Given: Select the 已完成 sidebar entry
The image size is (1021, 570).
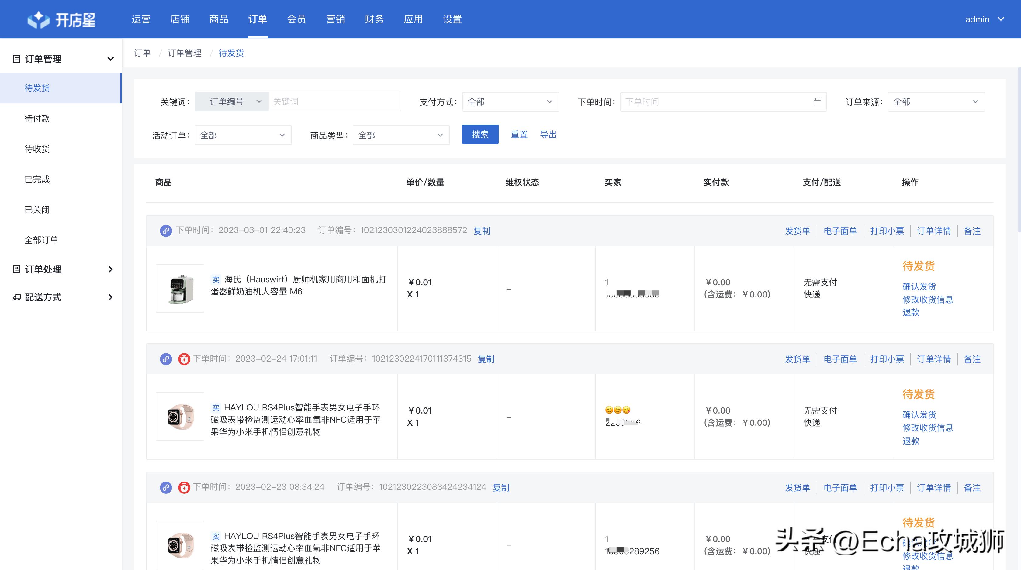Looking at the screenshot, I should coord(37,179).
